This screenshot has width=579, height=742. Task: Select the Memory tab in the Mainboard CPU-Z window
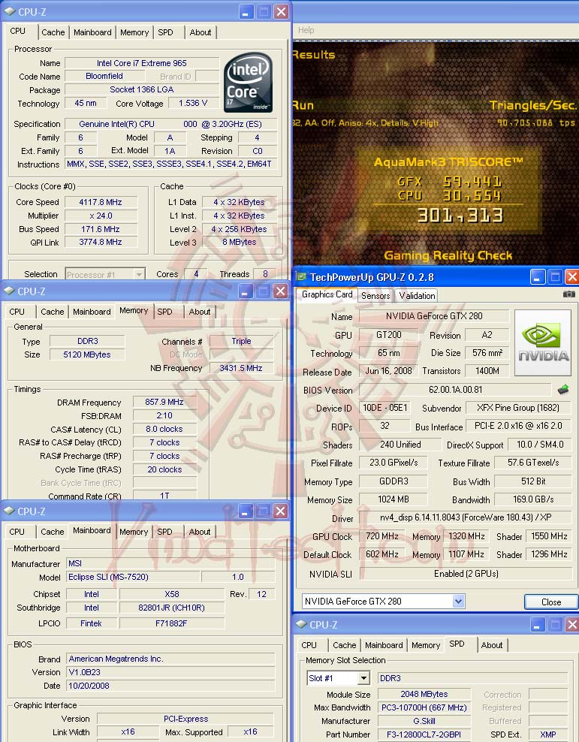click(134, 532)
